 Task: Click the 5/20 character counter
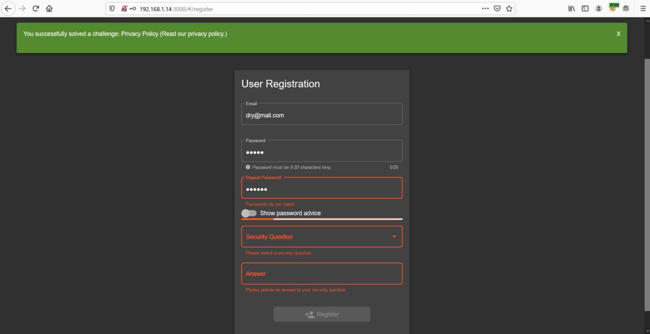(x=394, y=168)
